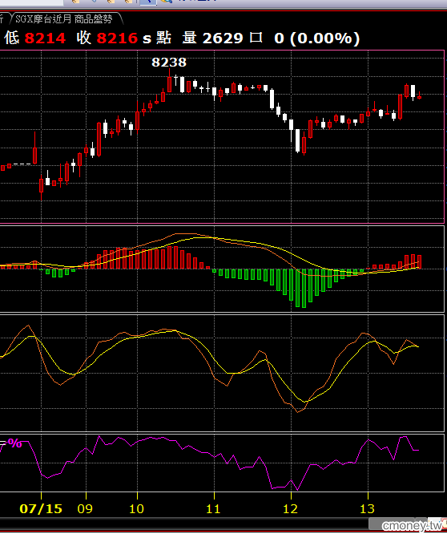
Task: Click the magenta =% indicator label
Action: (x=11, y=443)
